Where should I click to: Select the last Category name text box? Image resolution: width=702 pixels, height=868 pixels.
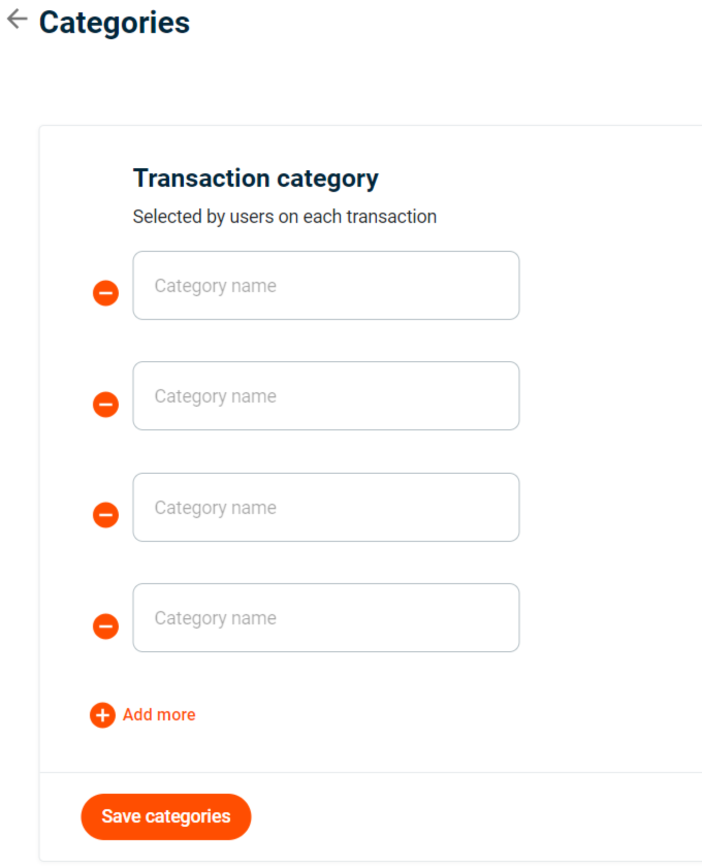[x=326, y=618]
